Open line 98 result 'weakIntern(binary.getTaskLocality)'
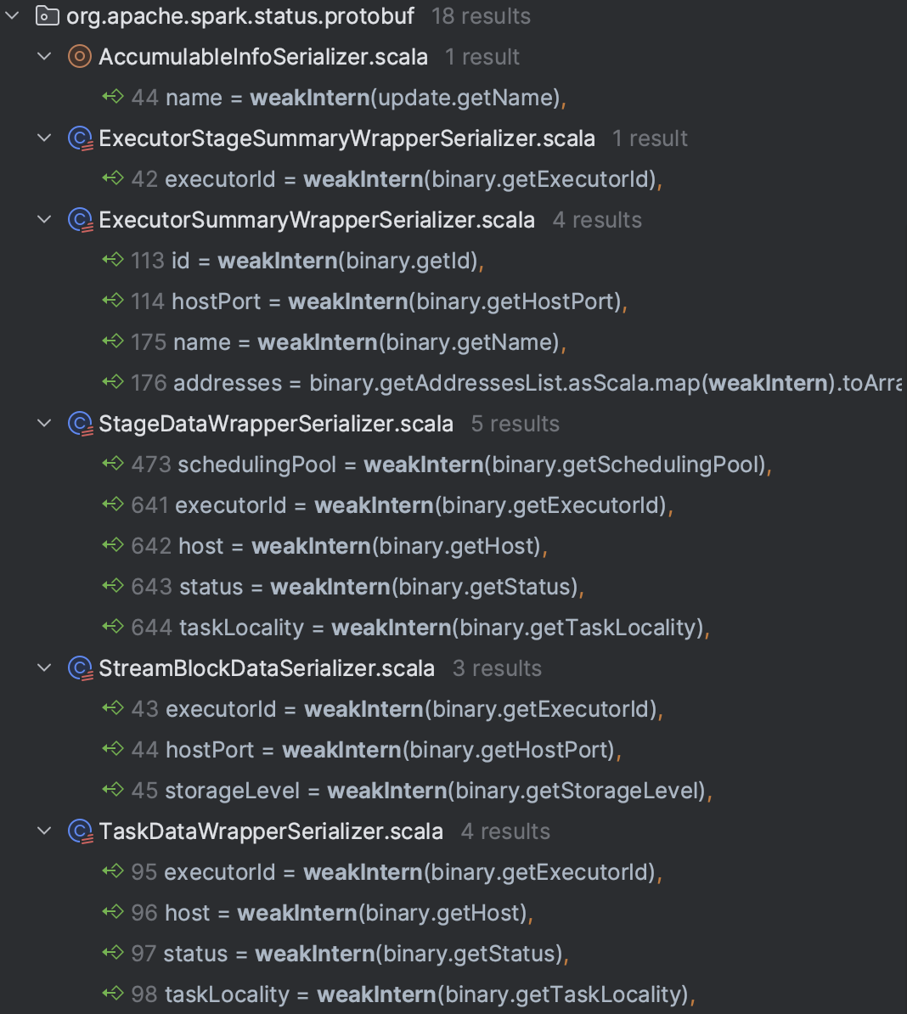This screenshot has width=907, height=1014. click(431, 994)
